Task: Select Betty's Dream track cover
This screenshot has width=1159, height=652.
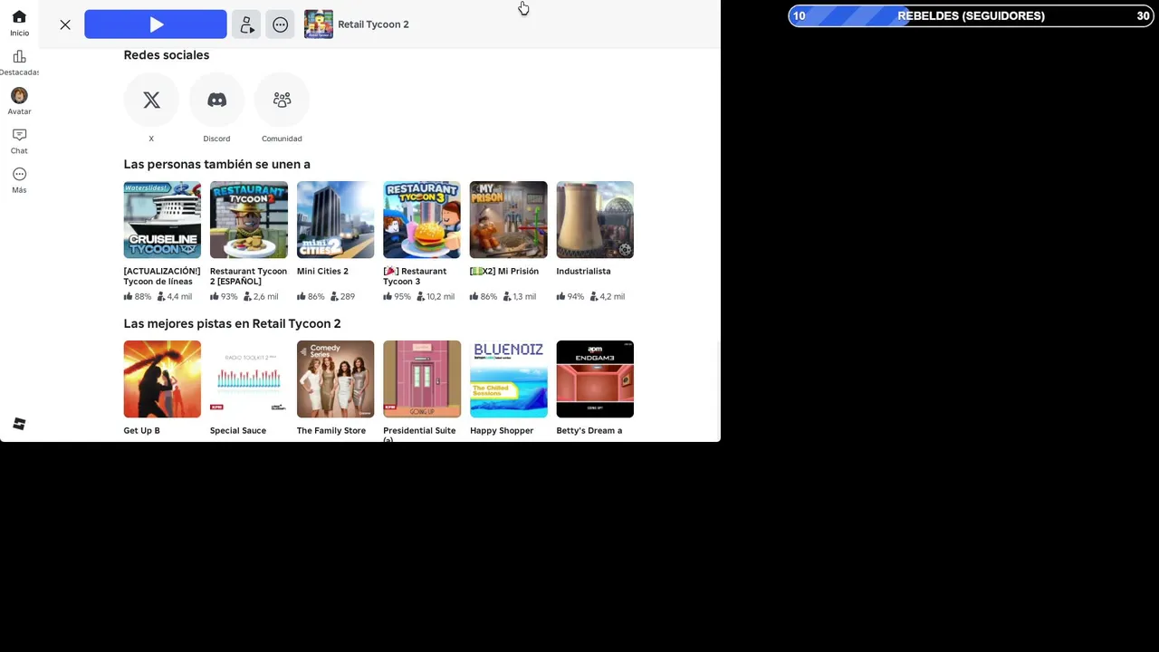Action: (595, 379)
